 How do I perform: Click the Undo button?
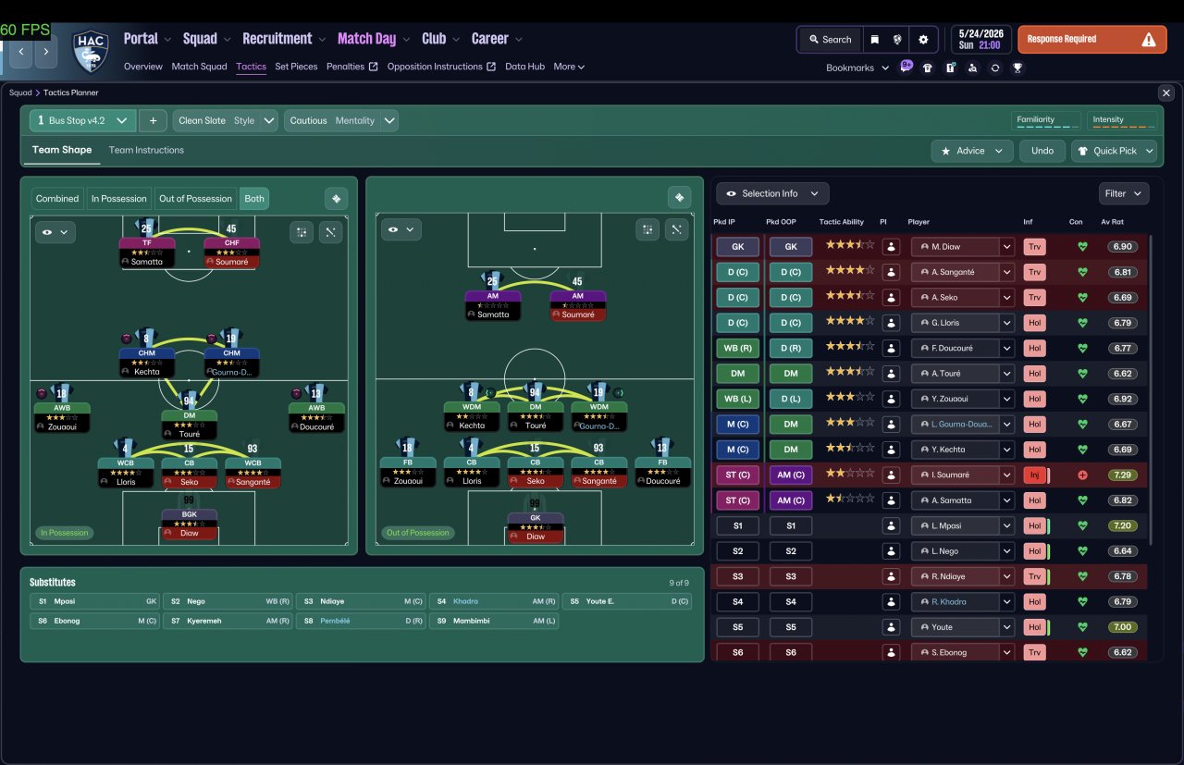1042,151
